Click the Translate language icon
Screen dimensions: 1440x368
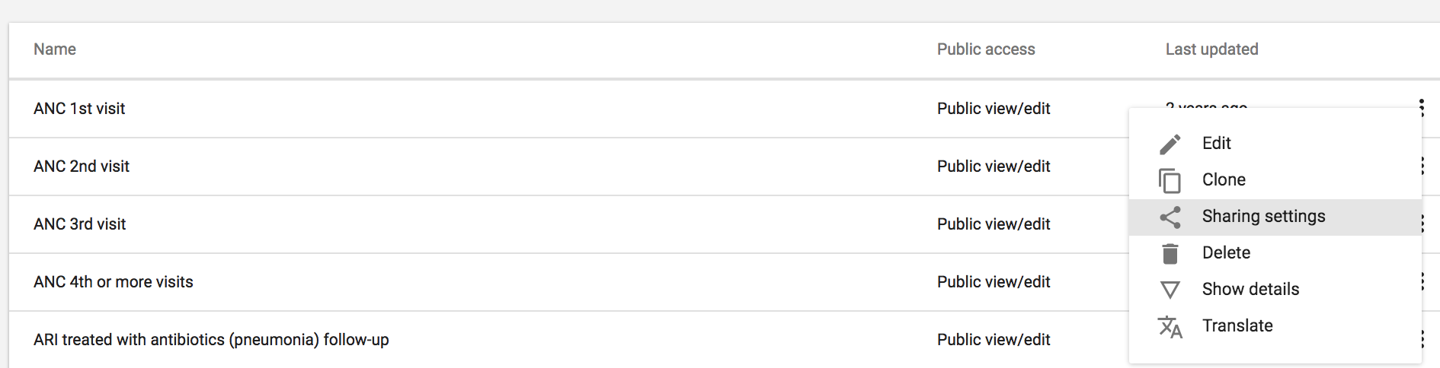tap(1170, 326)
